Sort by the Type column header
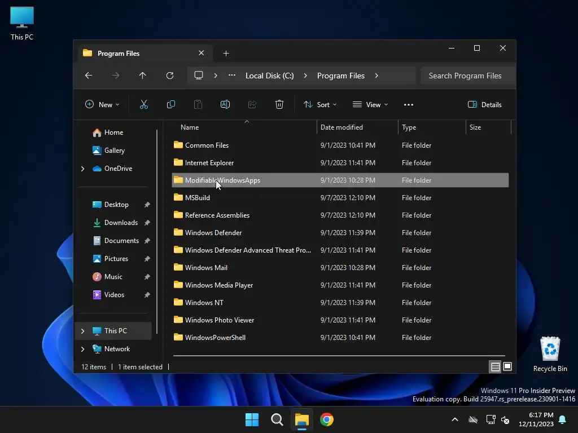Screen dimensions: 578x433 coord(432,127)
